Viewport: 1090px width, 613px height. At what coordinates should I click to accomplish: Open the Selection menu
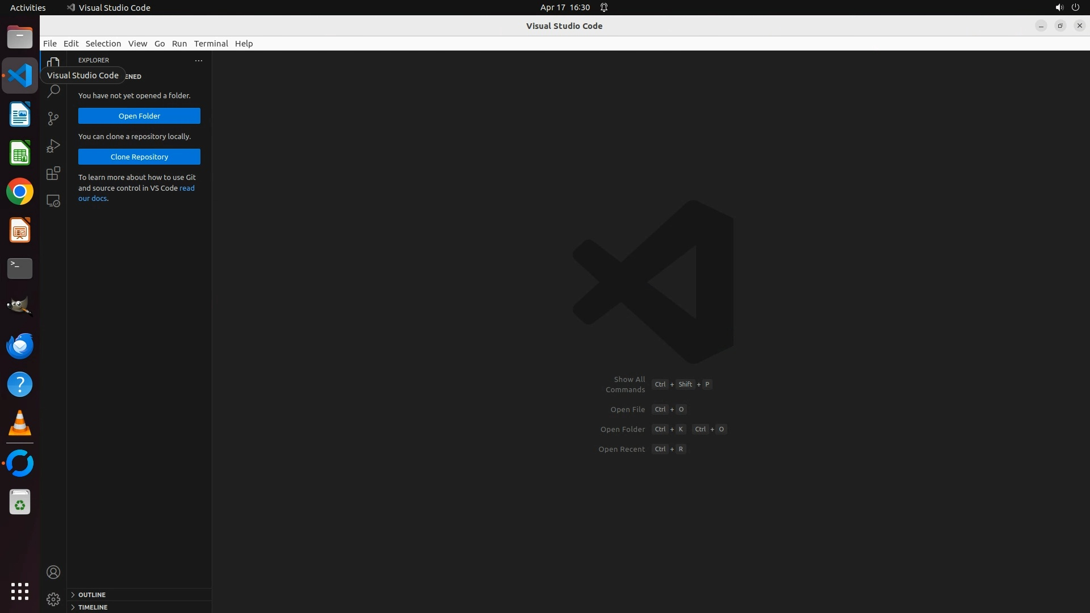103,44
